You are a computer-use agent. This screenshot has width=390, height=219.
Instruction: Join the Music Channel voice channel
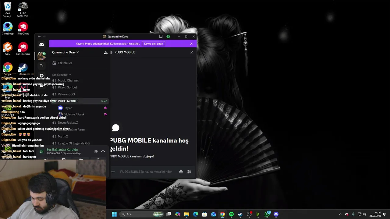click(x=79, y=80)
